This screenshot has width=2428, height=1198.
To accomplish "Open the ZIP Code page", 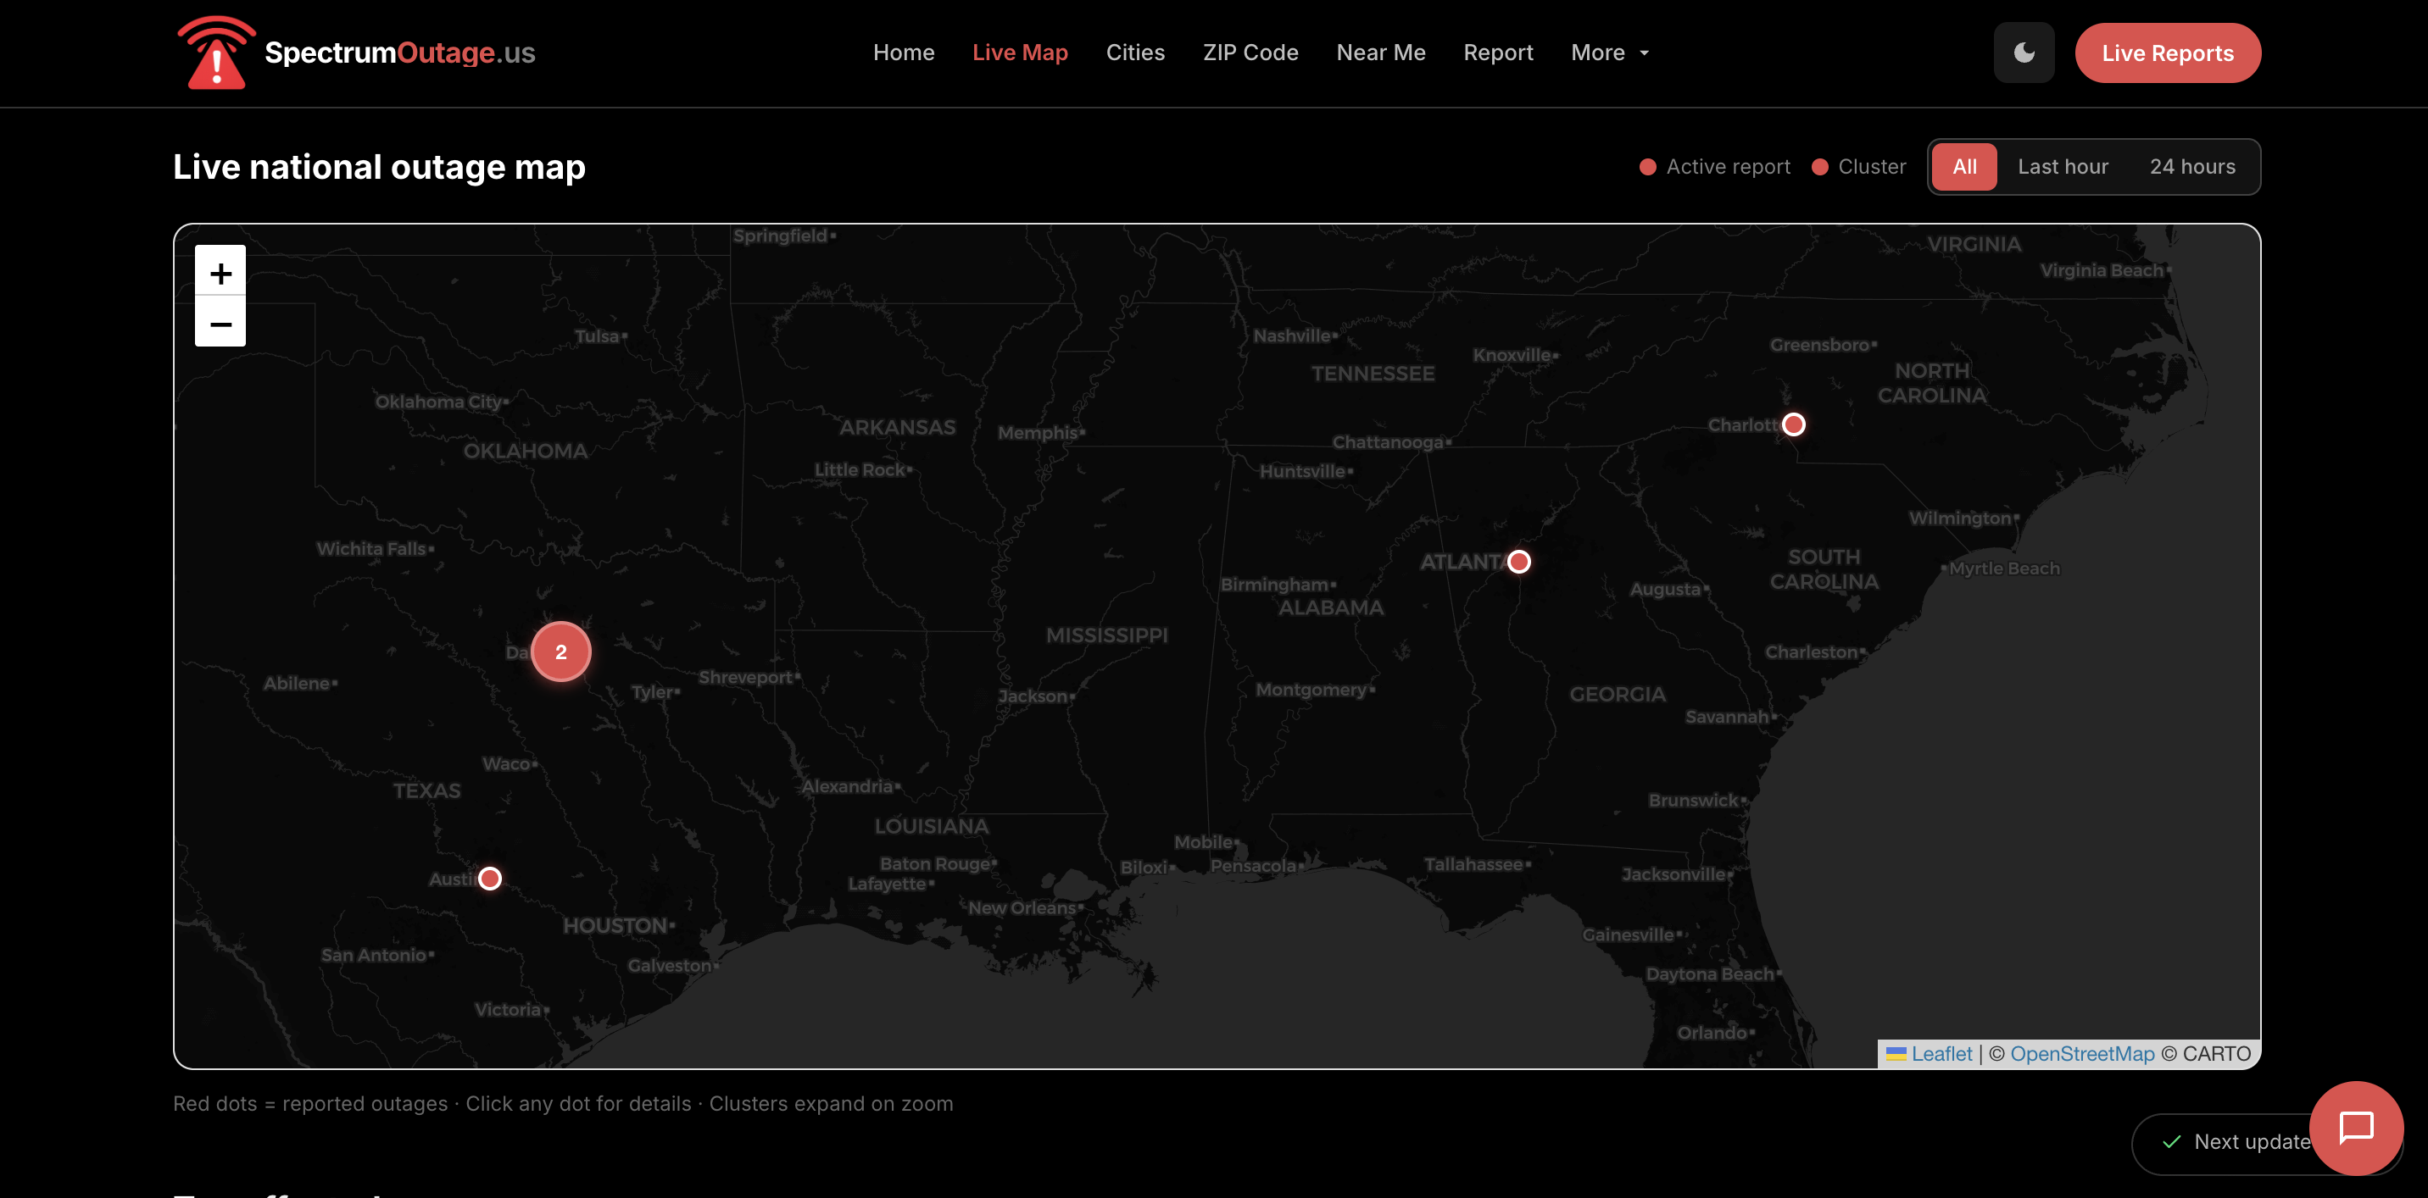I will click(x=1250, y=53).
